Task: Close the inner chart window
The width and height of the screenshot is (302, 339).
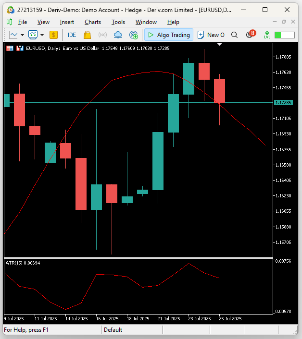Action: point(293,22)
